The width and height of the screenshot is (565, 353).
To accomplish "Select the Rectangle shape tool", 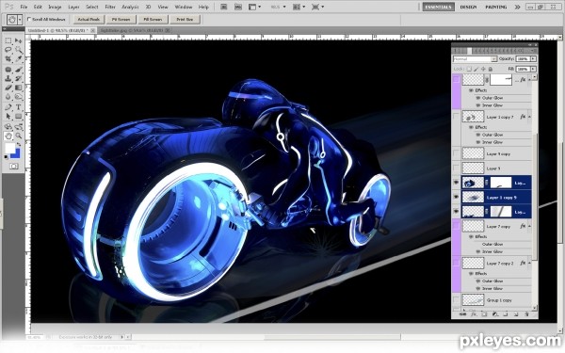I will (x=19, y=117).
